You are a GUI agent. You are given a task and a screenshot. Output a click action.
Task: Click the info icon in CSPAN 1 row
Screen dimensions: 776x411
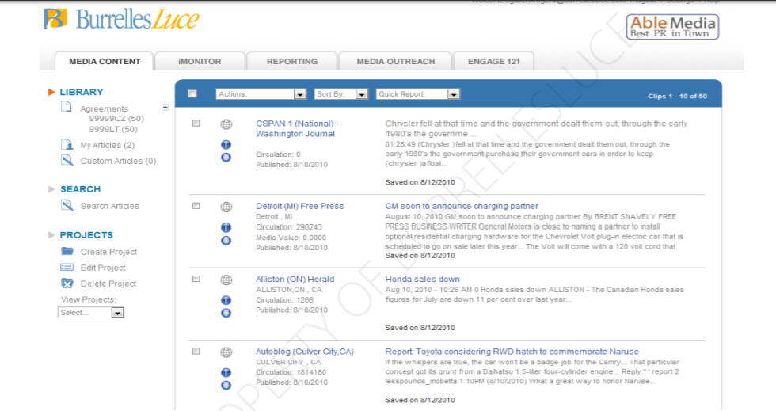pyautogui.click(x=226, y=145)
